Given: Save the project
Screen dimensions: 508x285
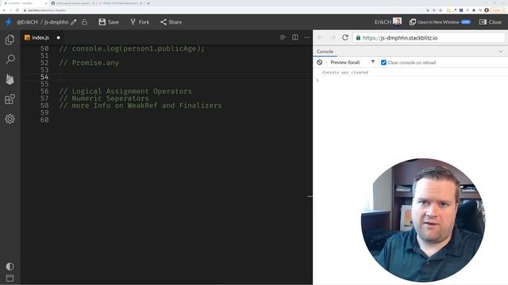Looking at the screenshot, I should pos(109,22).
